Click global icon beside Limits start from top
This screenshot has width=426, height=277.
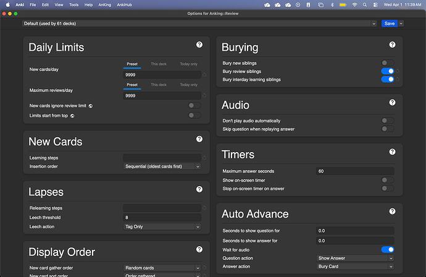[72, 116]
